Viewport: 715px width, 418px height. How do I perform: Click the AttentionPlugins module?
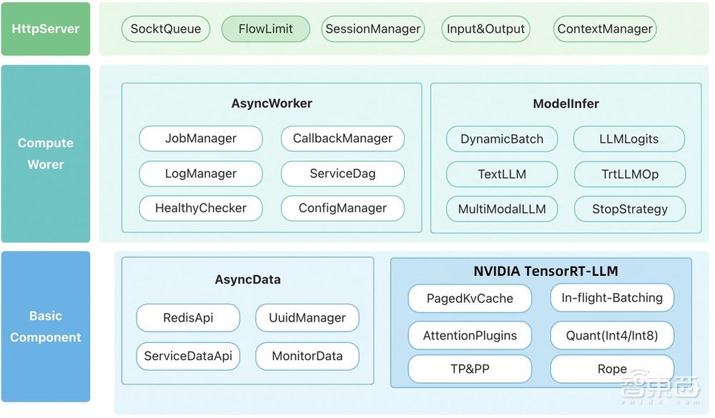(469, 334)
